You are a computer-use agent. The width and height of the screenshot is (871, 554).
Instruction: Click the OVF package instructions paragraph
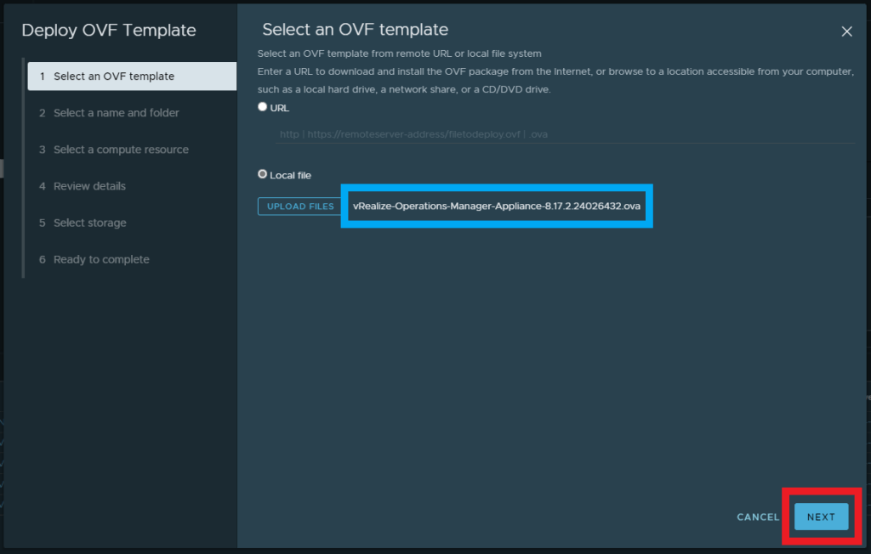tap(555, 80)
